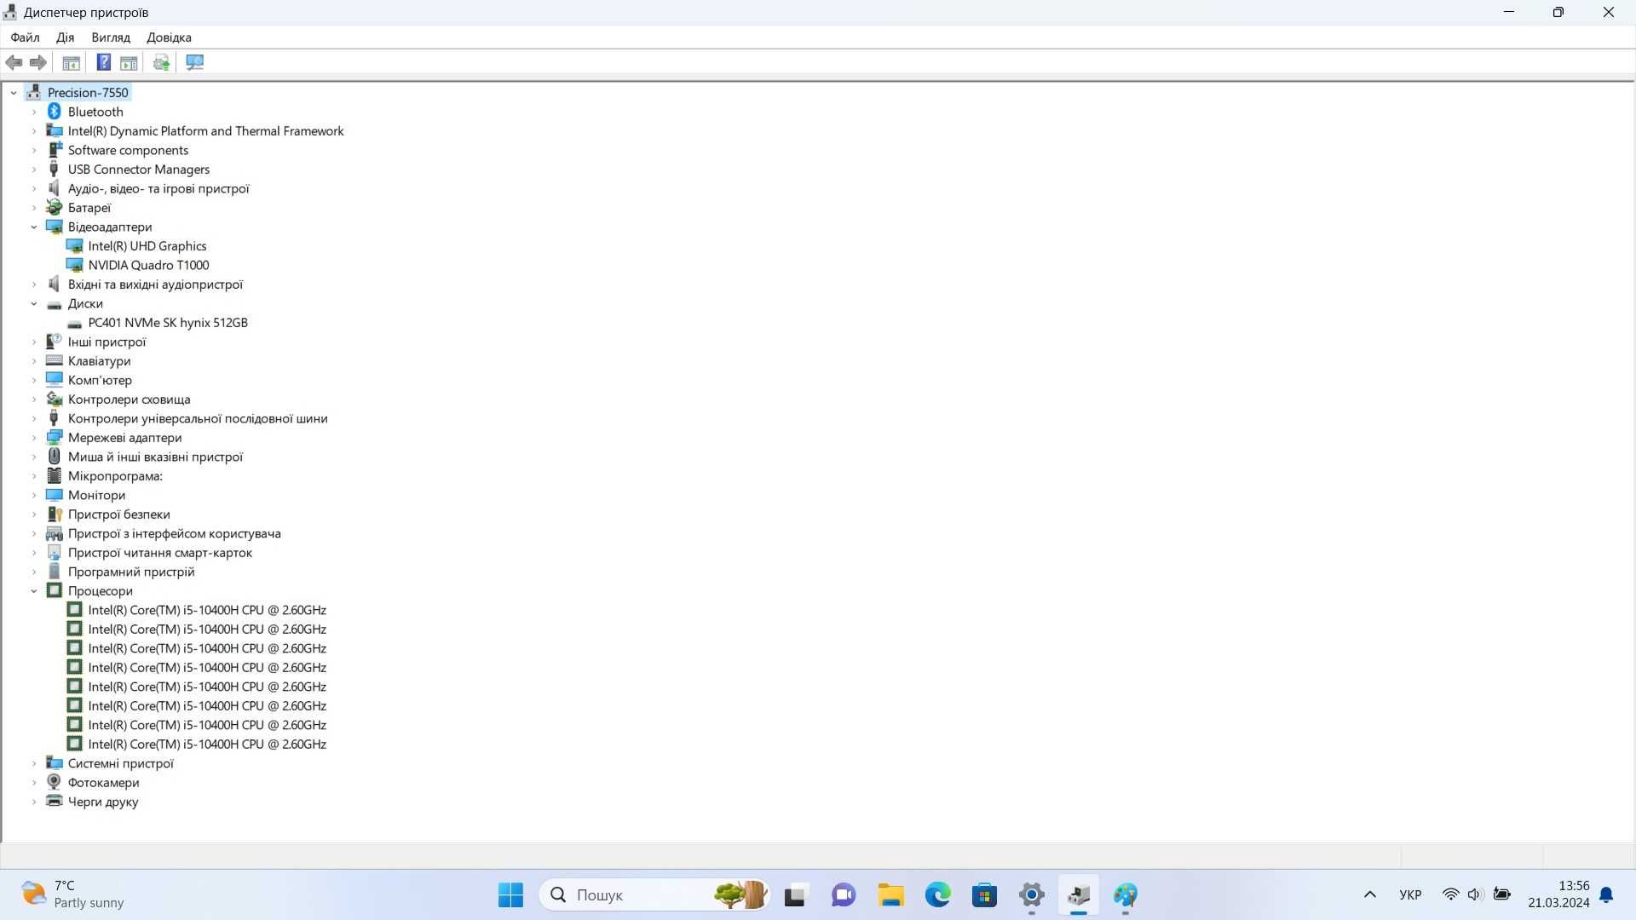Open Microsoft Edge from the taskbar
This screenshot has width=1636, height=920.
tap(938, 894)
